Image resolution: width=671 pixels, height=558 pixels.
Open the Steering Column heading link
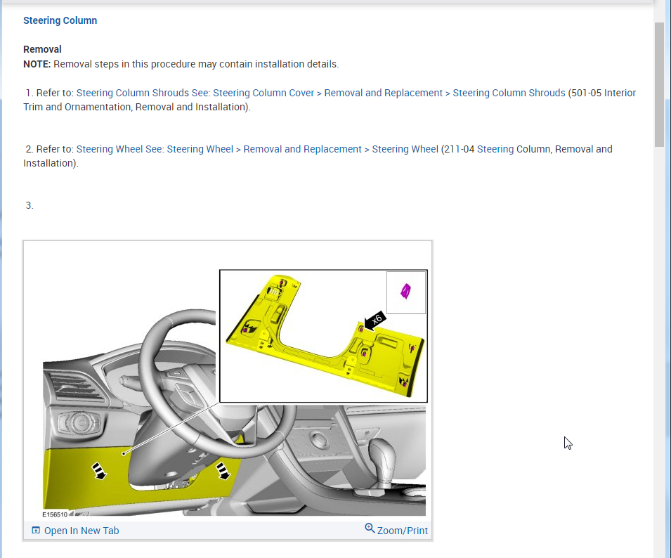(x=60, y=20)
